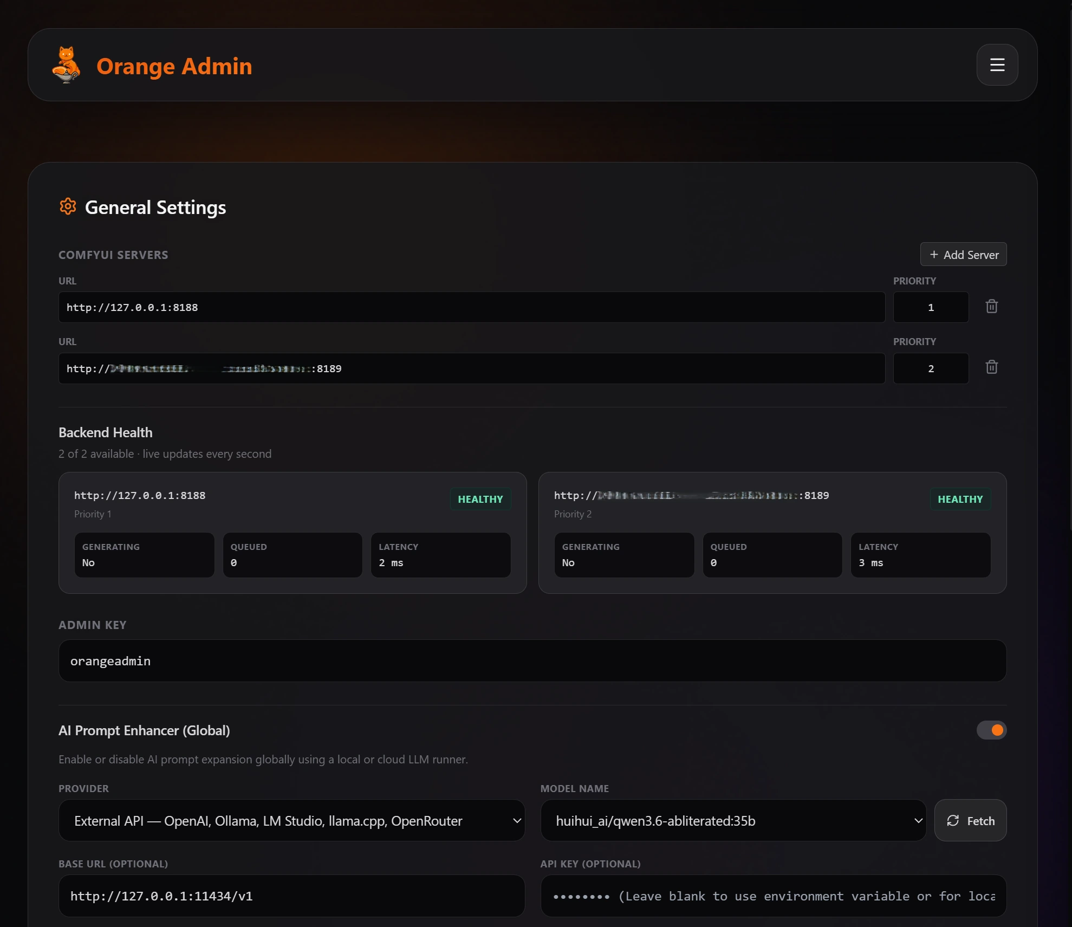1072x927 pixels.
Task: Click the General Settings heading text
Action: (155, 208)
